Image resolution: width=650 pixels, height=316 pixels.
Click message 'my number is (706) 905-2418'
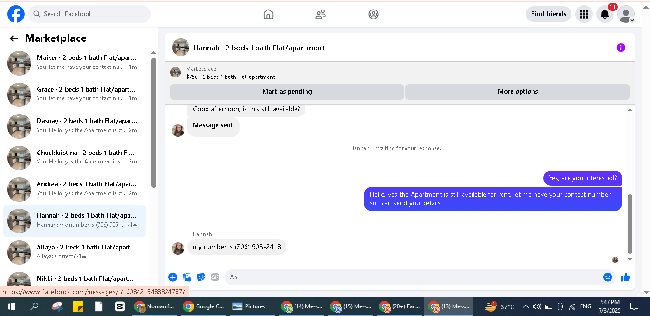(237, 247)
